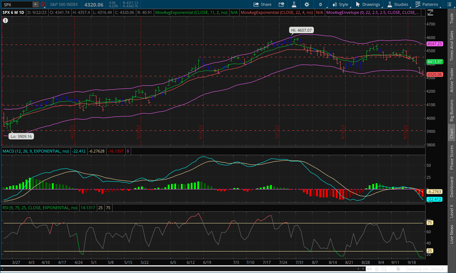Click the MovAvgExponential (CLOSE, 11, 2, no) label
The height and width of the screenshot is (273, 456).
click(x=191, y=12)
